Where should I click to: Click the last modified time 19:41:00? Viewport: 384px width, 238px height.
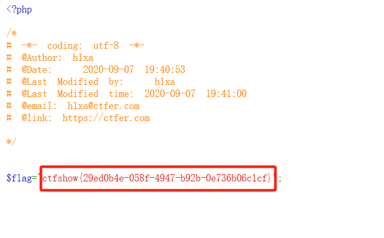[x=226, y=94]
